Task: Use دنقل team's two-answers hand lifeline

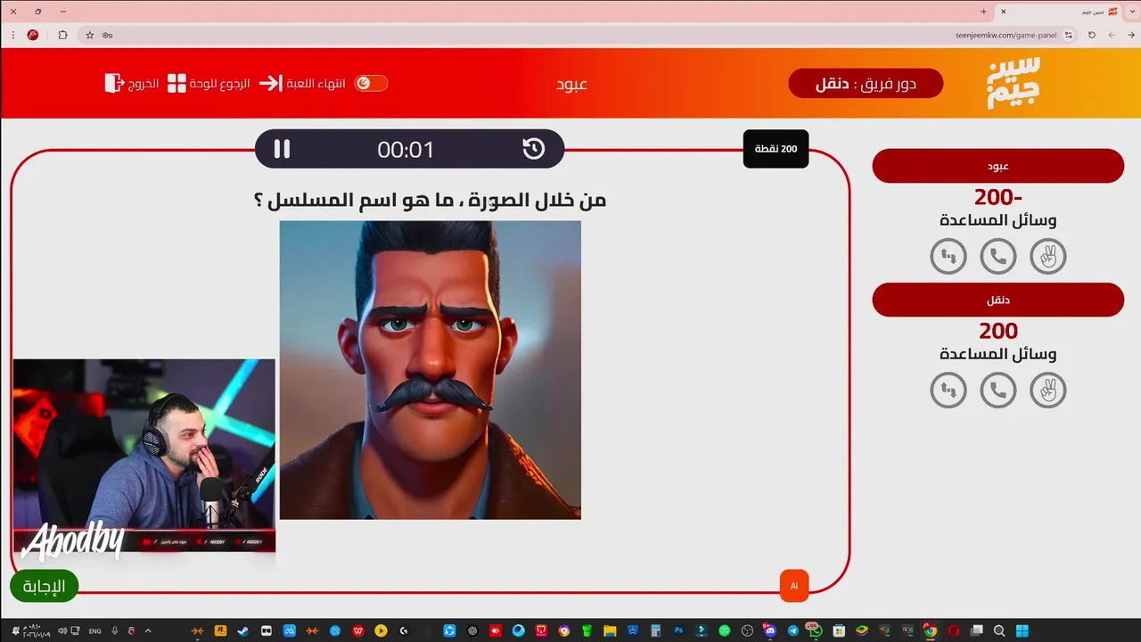Action: (1048, 391)
